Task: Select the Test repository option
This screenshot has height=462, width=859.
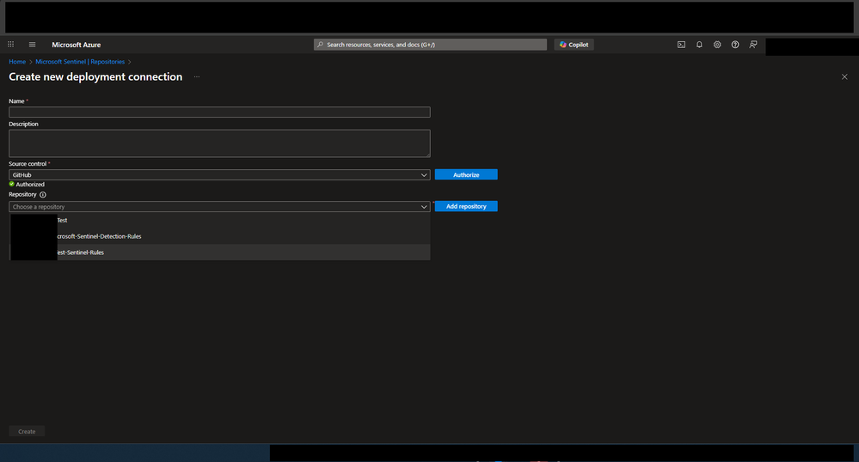Action: point(219,220)
